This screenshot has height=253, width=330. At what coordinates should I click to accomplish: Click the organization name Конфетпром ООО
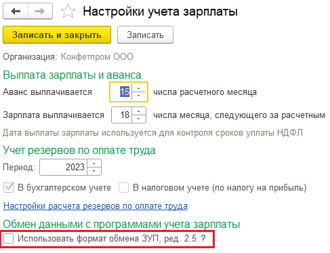tap(97, 56)
